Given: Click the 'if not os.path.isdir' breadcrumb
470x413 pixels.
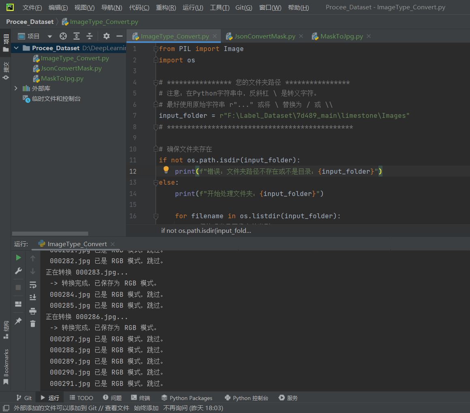Looking at the screenshot, I should [x=206, y=231].
